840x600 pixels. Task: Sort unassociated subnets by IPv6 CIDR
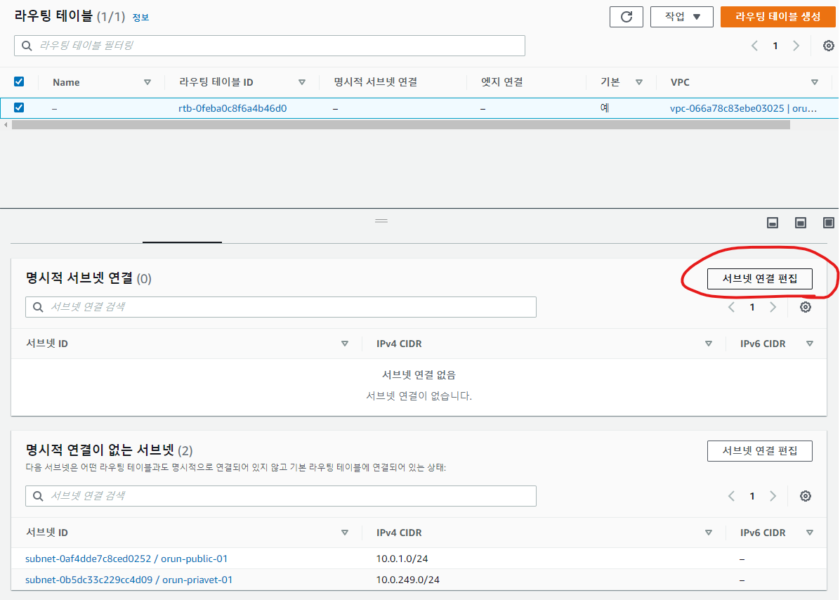[810, 533]
